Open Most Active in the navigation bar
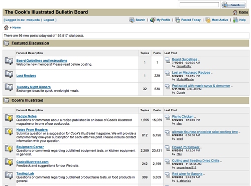 coord(220,20)
